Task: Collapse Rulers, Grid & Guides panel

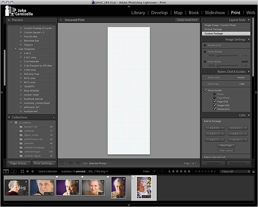Action: point(249,72)
